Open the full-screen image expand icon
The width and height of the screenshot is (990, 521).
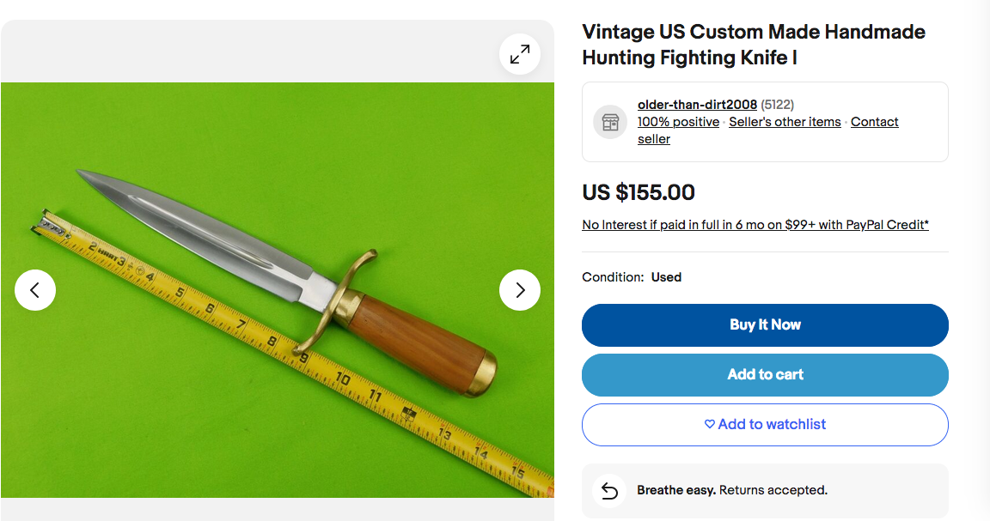520,54
